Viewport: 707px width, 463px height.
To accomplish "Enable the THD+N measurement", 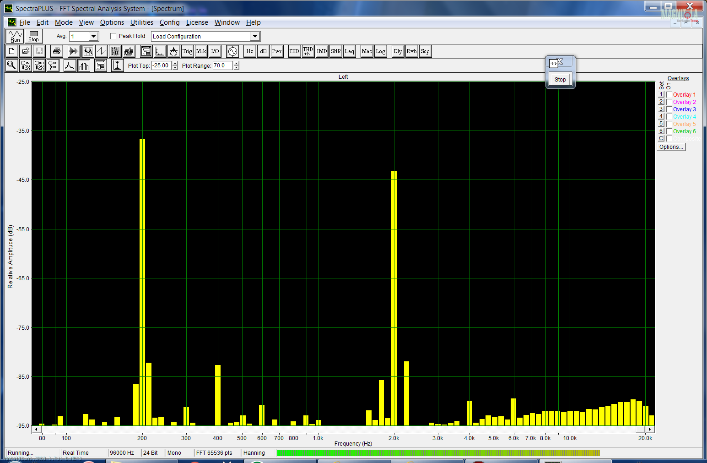I will click(308, 51).
